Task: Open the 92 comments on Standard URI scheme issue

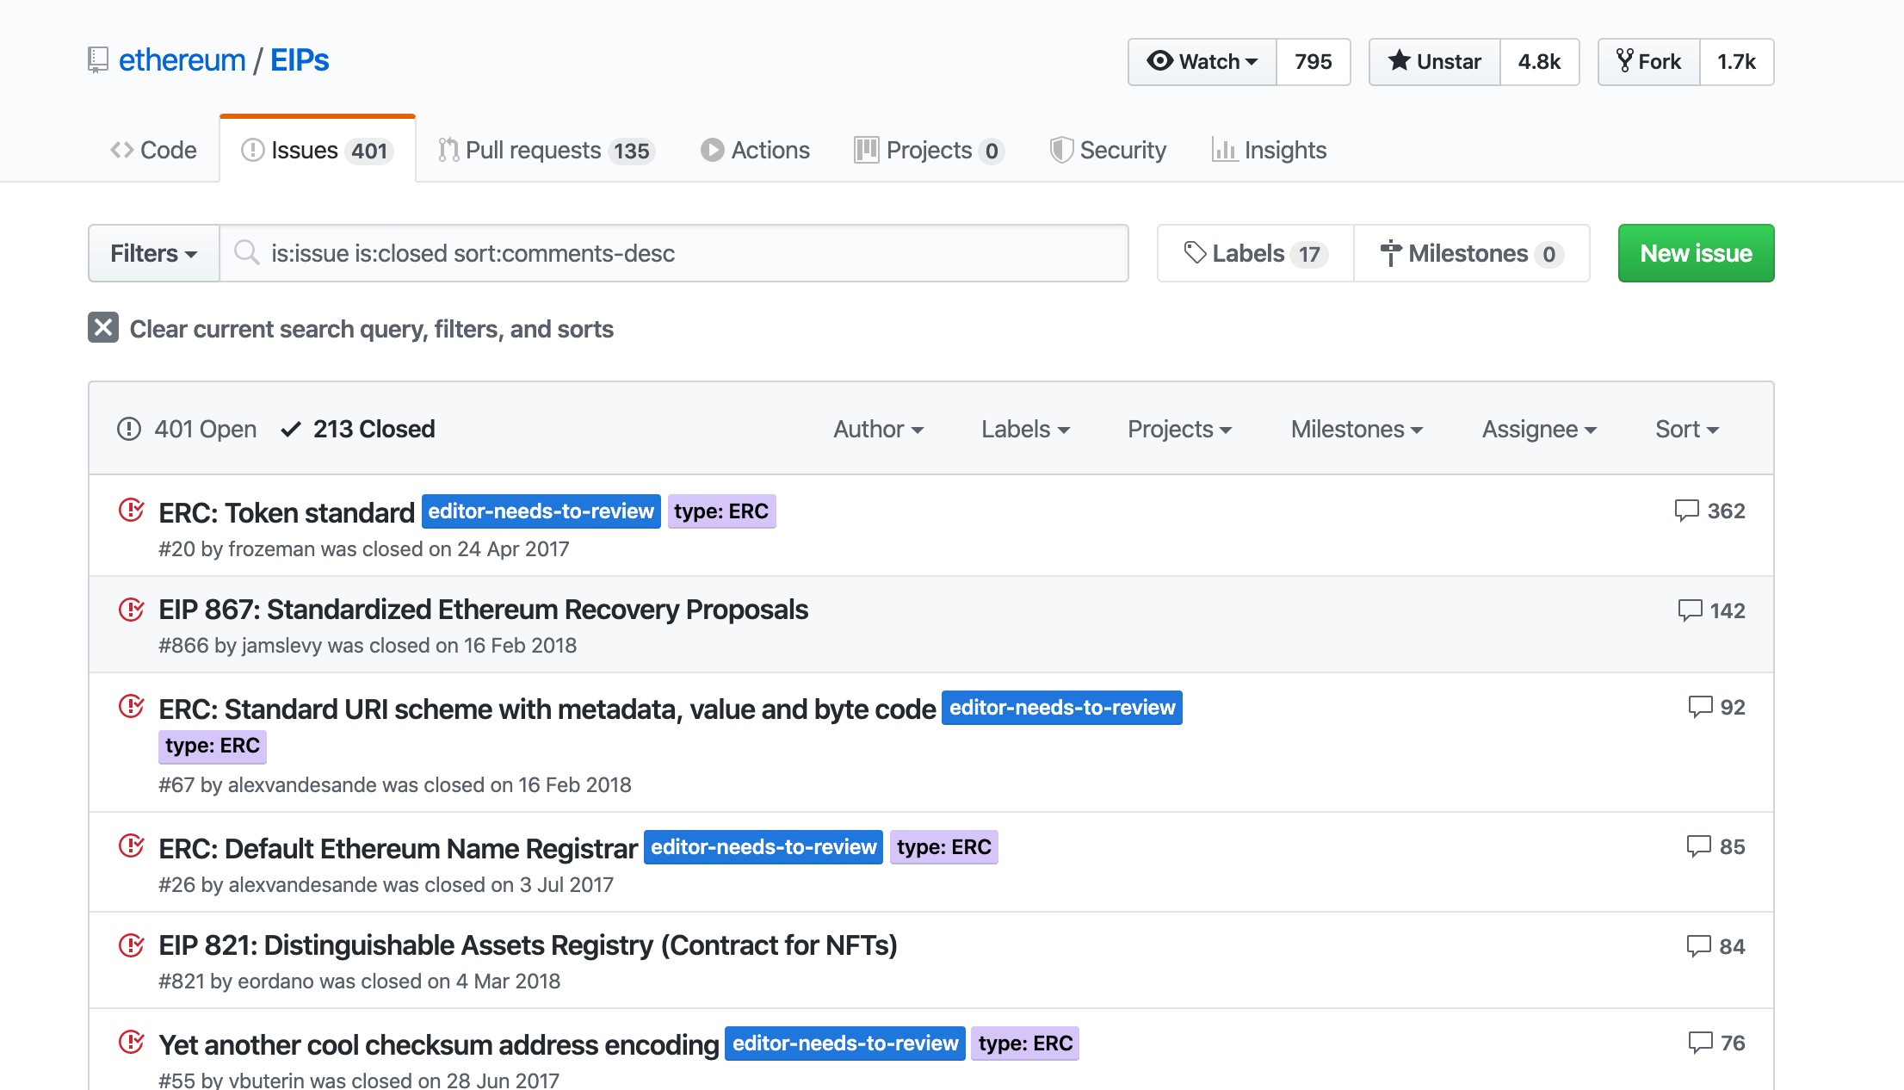Action: click(x=1716, y=707)
